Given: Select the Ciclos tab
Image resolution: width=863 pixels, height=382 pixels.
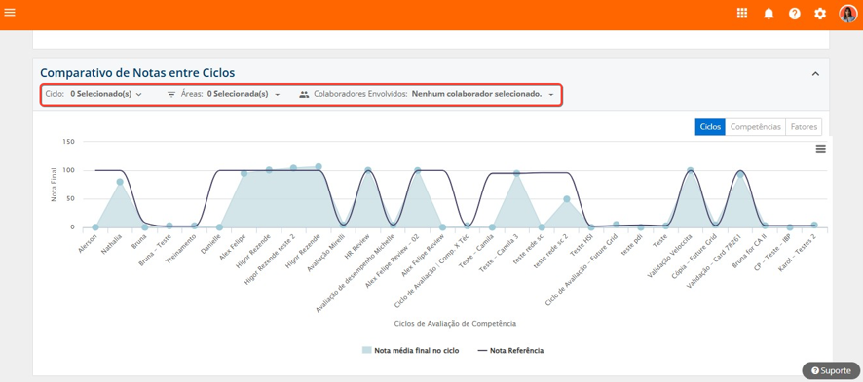Looking at the screenshot, I should tap(710, 126).
